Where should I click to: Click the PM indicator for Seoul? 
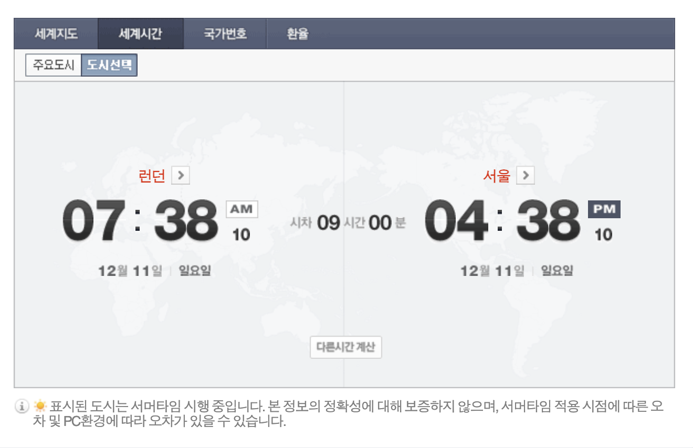(604, 209)
